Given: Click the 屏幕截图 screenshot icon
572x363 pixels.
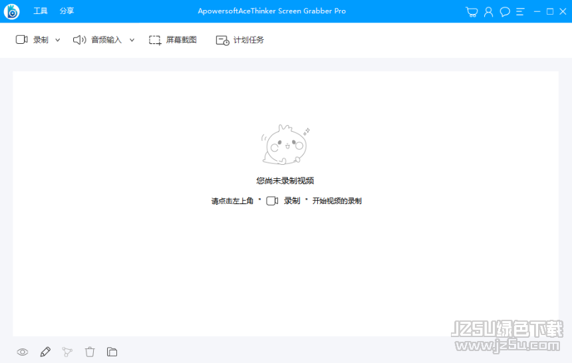Looking at the screenshot, I should click(x=155, y=40).
